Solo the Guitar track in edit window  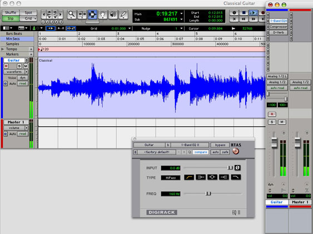pyautogui.click(x=19, y=66)
